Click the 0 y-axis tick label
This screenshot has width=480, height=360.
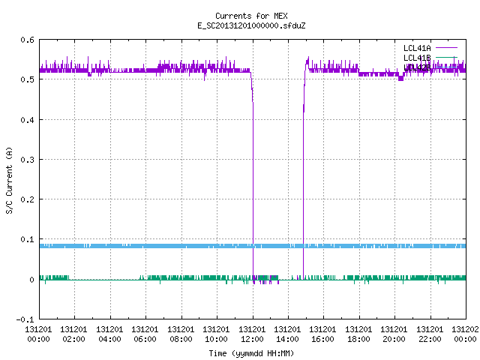pos(31,280)
